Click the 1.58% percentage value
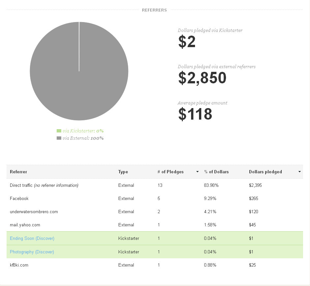Screen dimensions: 310x286 (210, 225)
